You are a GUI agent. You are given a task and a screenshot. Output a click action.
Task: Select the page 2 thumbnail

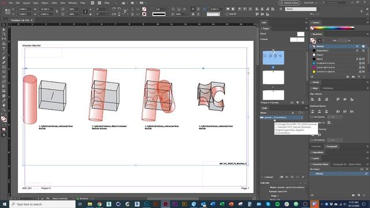click(x=273, y=77)
